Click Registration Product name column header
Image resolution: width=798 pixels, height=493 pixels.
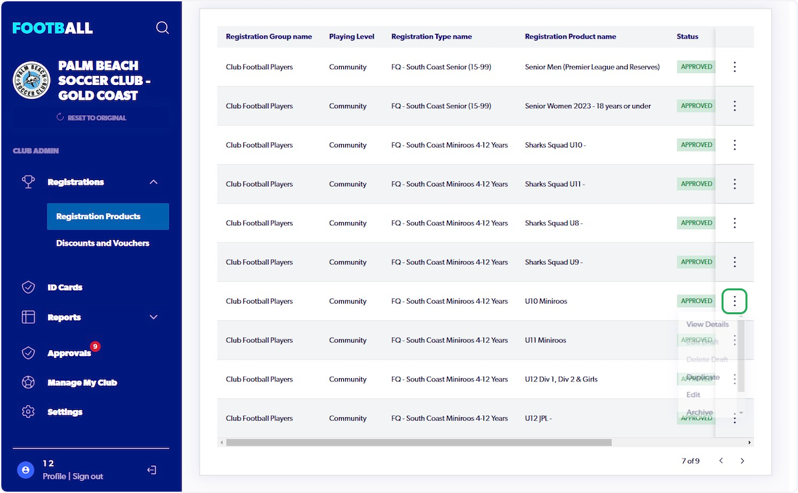click(571, 37)
